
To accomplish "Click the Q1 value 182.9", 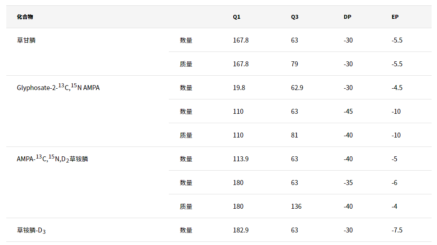I will [241, 230].
